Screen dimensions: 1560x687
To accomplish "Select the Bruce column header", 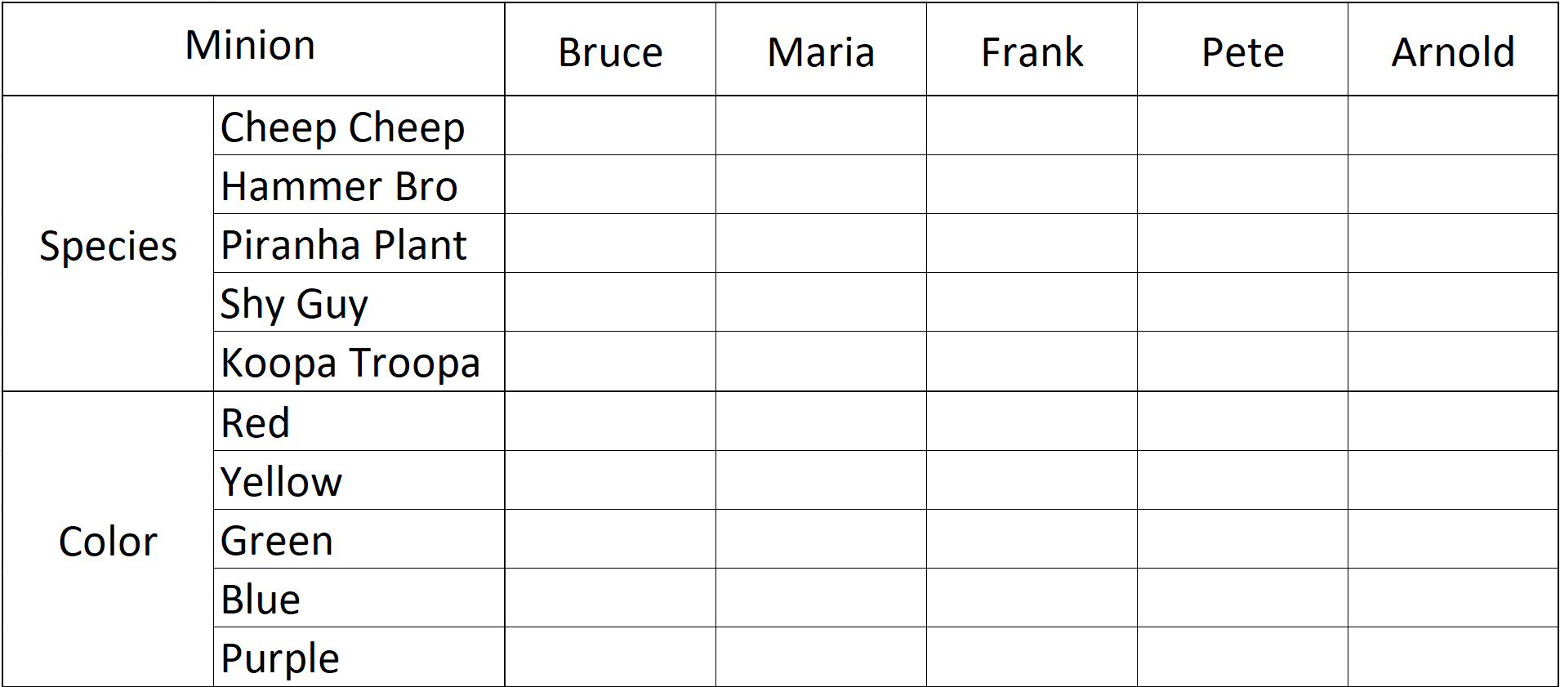I will [610, 52].
